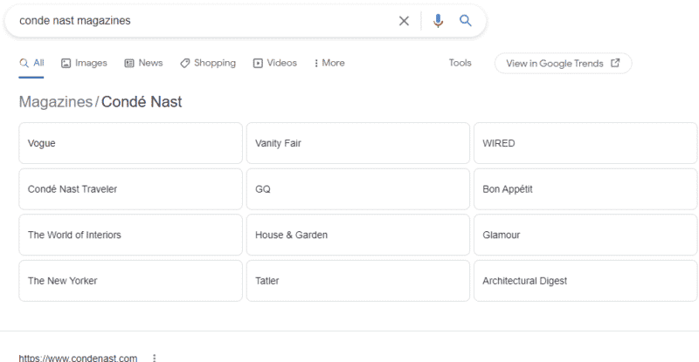Open the www.condenast.com result link
699x362 pixels.
[x=78, y=358]
